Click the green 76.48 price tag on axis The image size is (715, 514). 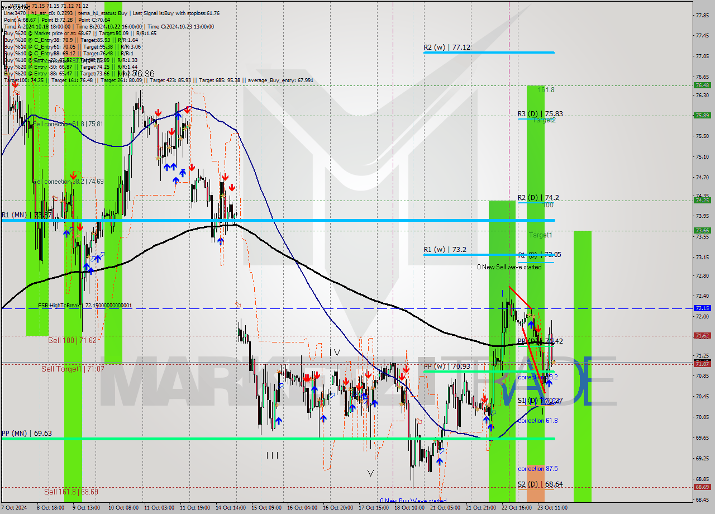point(702,85)
